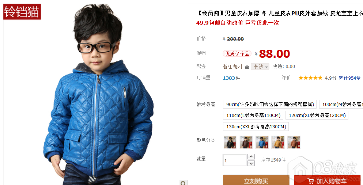
Task: Click the five-star rating icons
Action: [310, 78]
